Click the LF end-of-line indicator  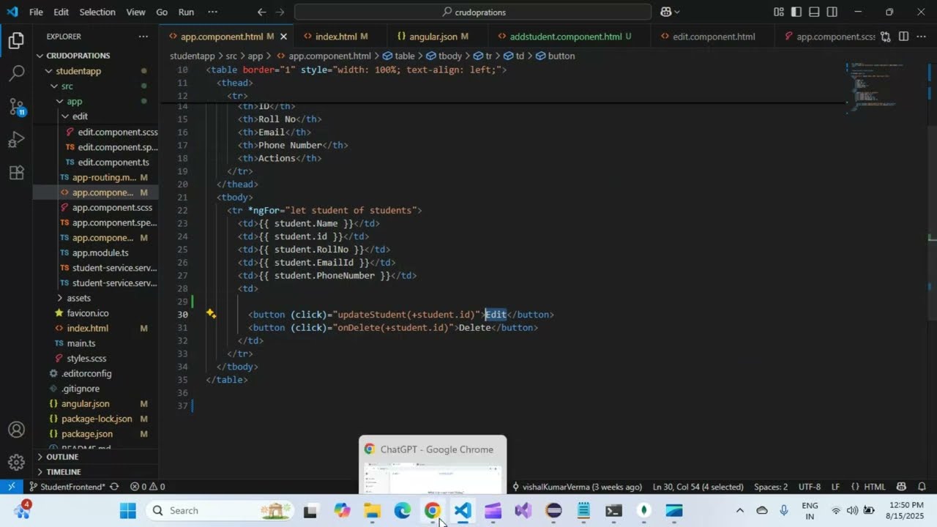pyautogui.click(x=835, y=487)
